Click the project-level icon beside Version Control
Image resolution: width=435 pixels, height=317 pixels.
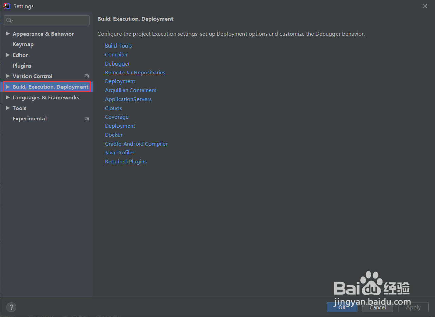pos(87,76)
